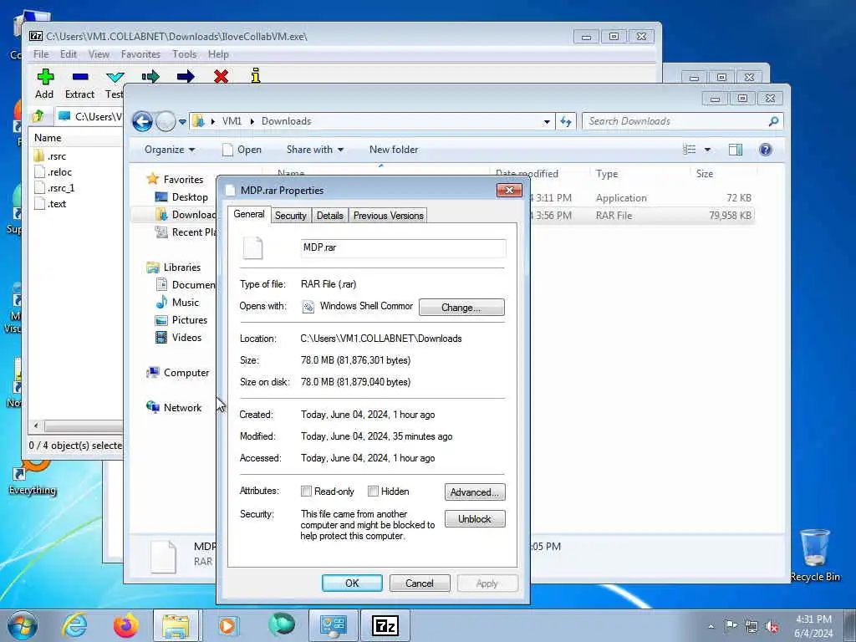Click the Change... button

click(461, 308)
